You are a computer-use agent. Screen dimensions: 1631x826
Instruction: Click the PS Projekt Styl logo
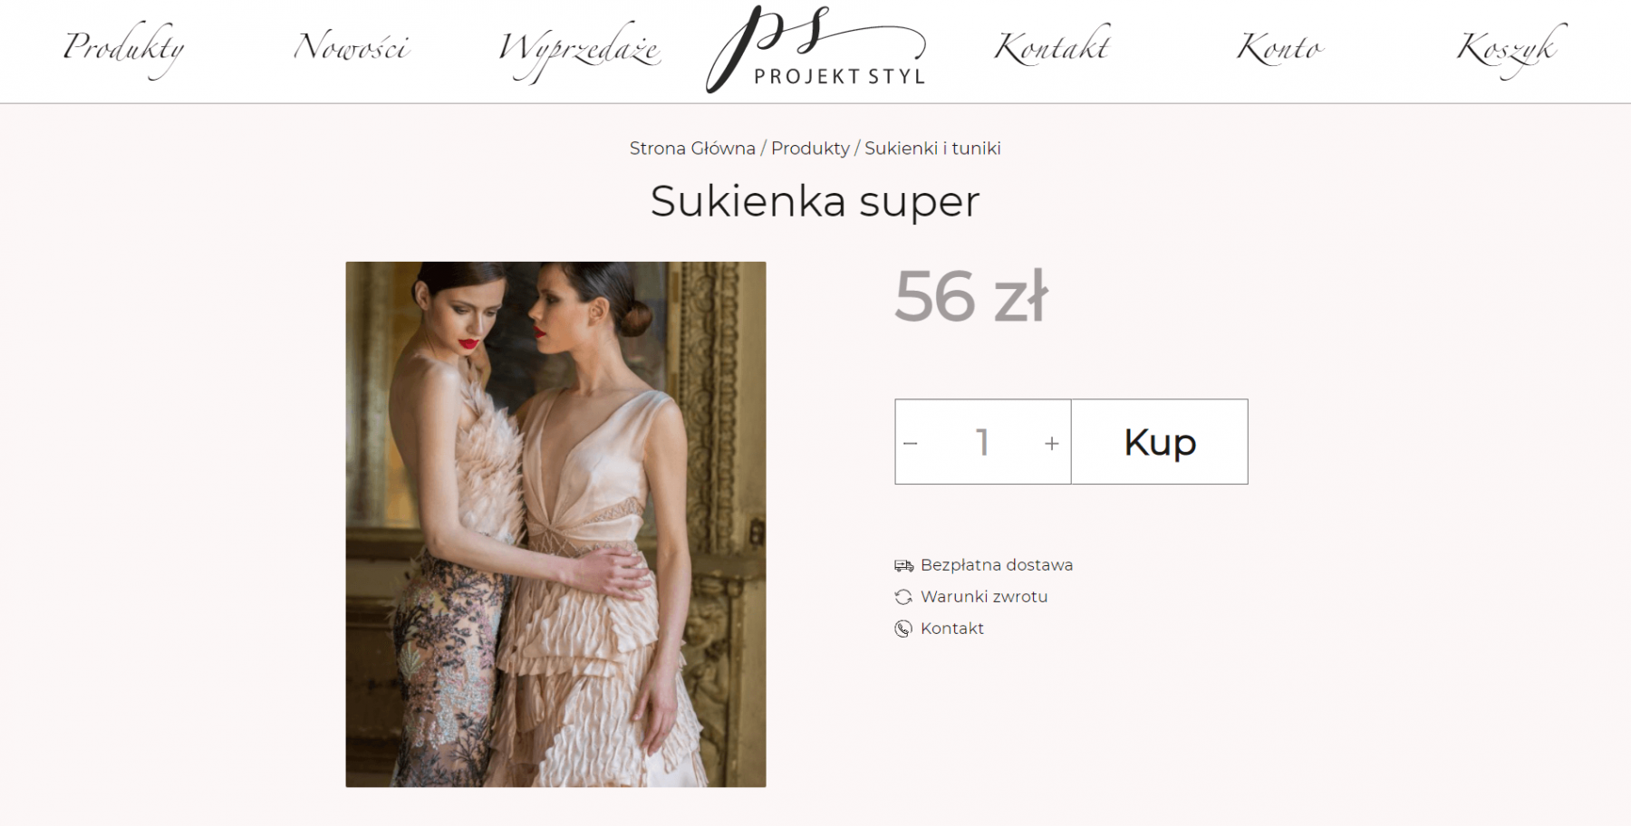pyautogui.click(x=815, y=49)
